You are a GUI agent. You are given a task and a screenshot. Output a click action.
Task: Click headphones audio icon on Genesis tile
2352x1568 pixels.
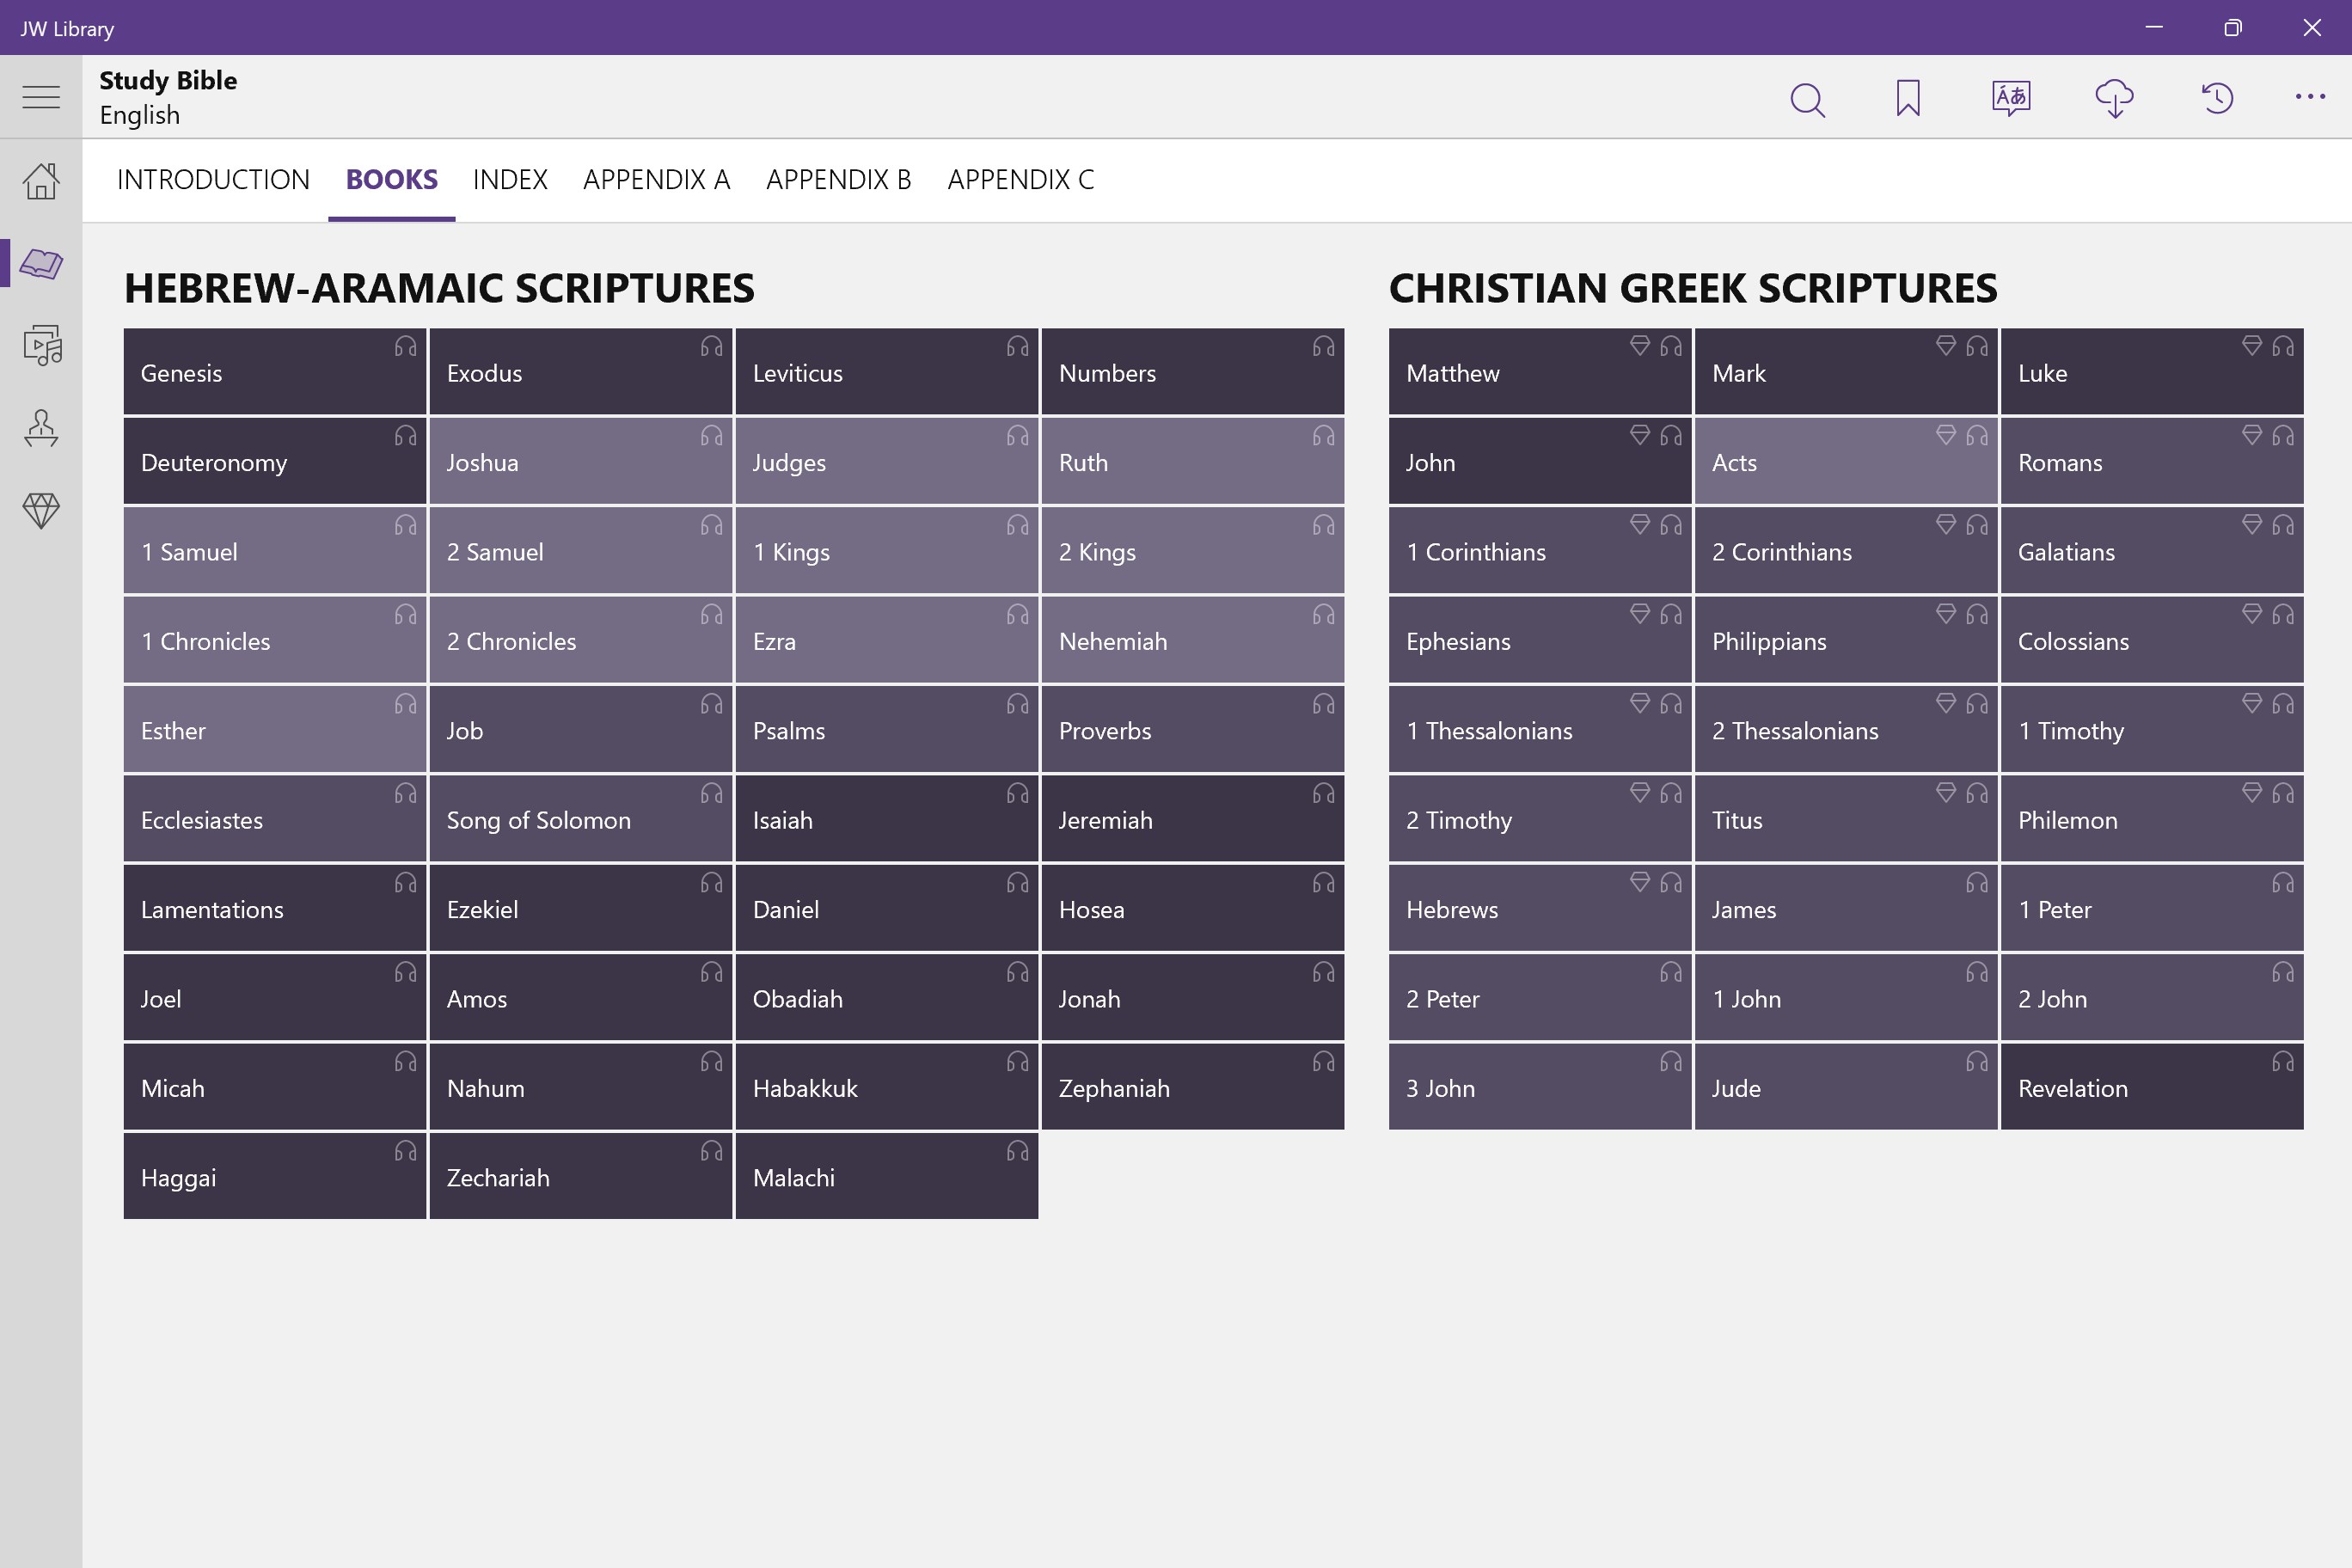coord(405,346)
